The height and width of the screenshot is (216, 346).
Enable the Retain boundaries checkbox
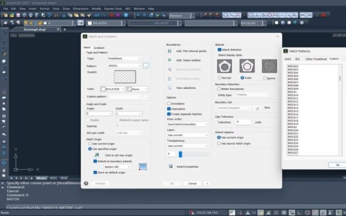click(219, 89)
